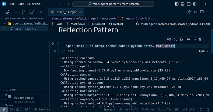Click agent-patterns in the breadcrumb
The height and width of the screenshot is (112, 213).
pyautogui.click(x=62, y=18)
